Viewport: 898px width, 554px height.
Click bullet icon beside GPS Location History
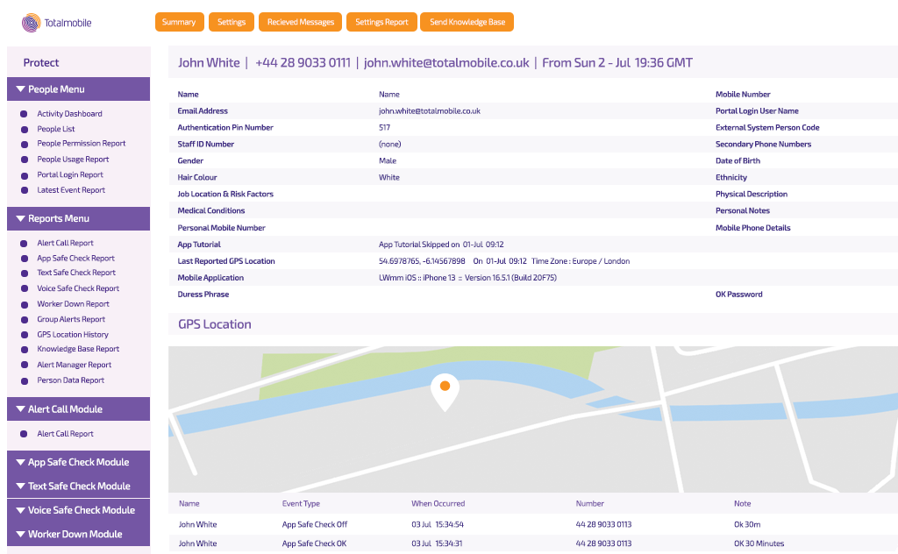(24, 335)
